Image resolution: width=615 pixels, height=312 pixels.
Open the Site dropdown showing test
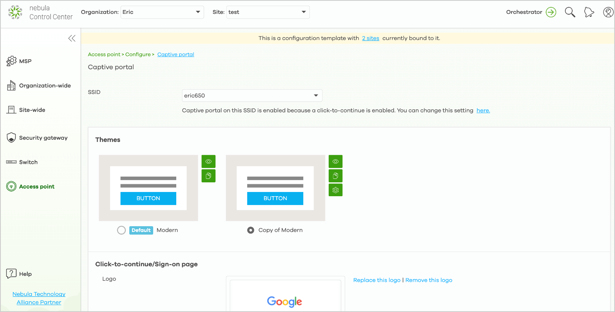pos(268,12)
